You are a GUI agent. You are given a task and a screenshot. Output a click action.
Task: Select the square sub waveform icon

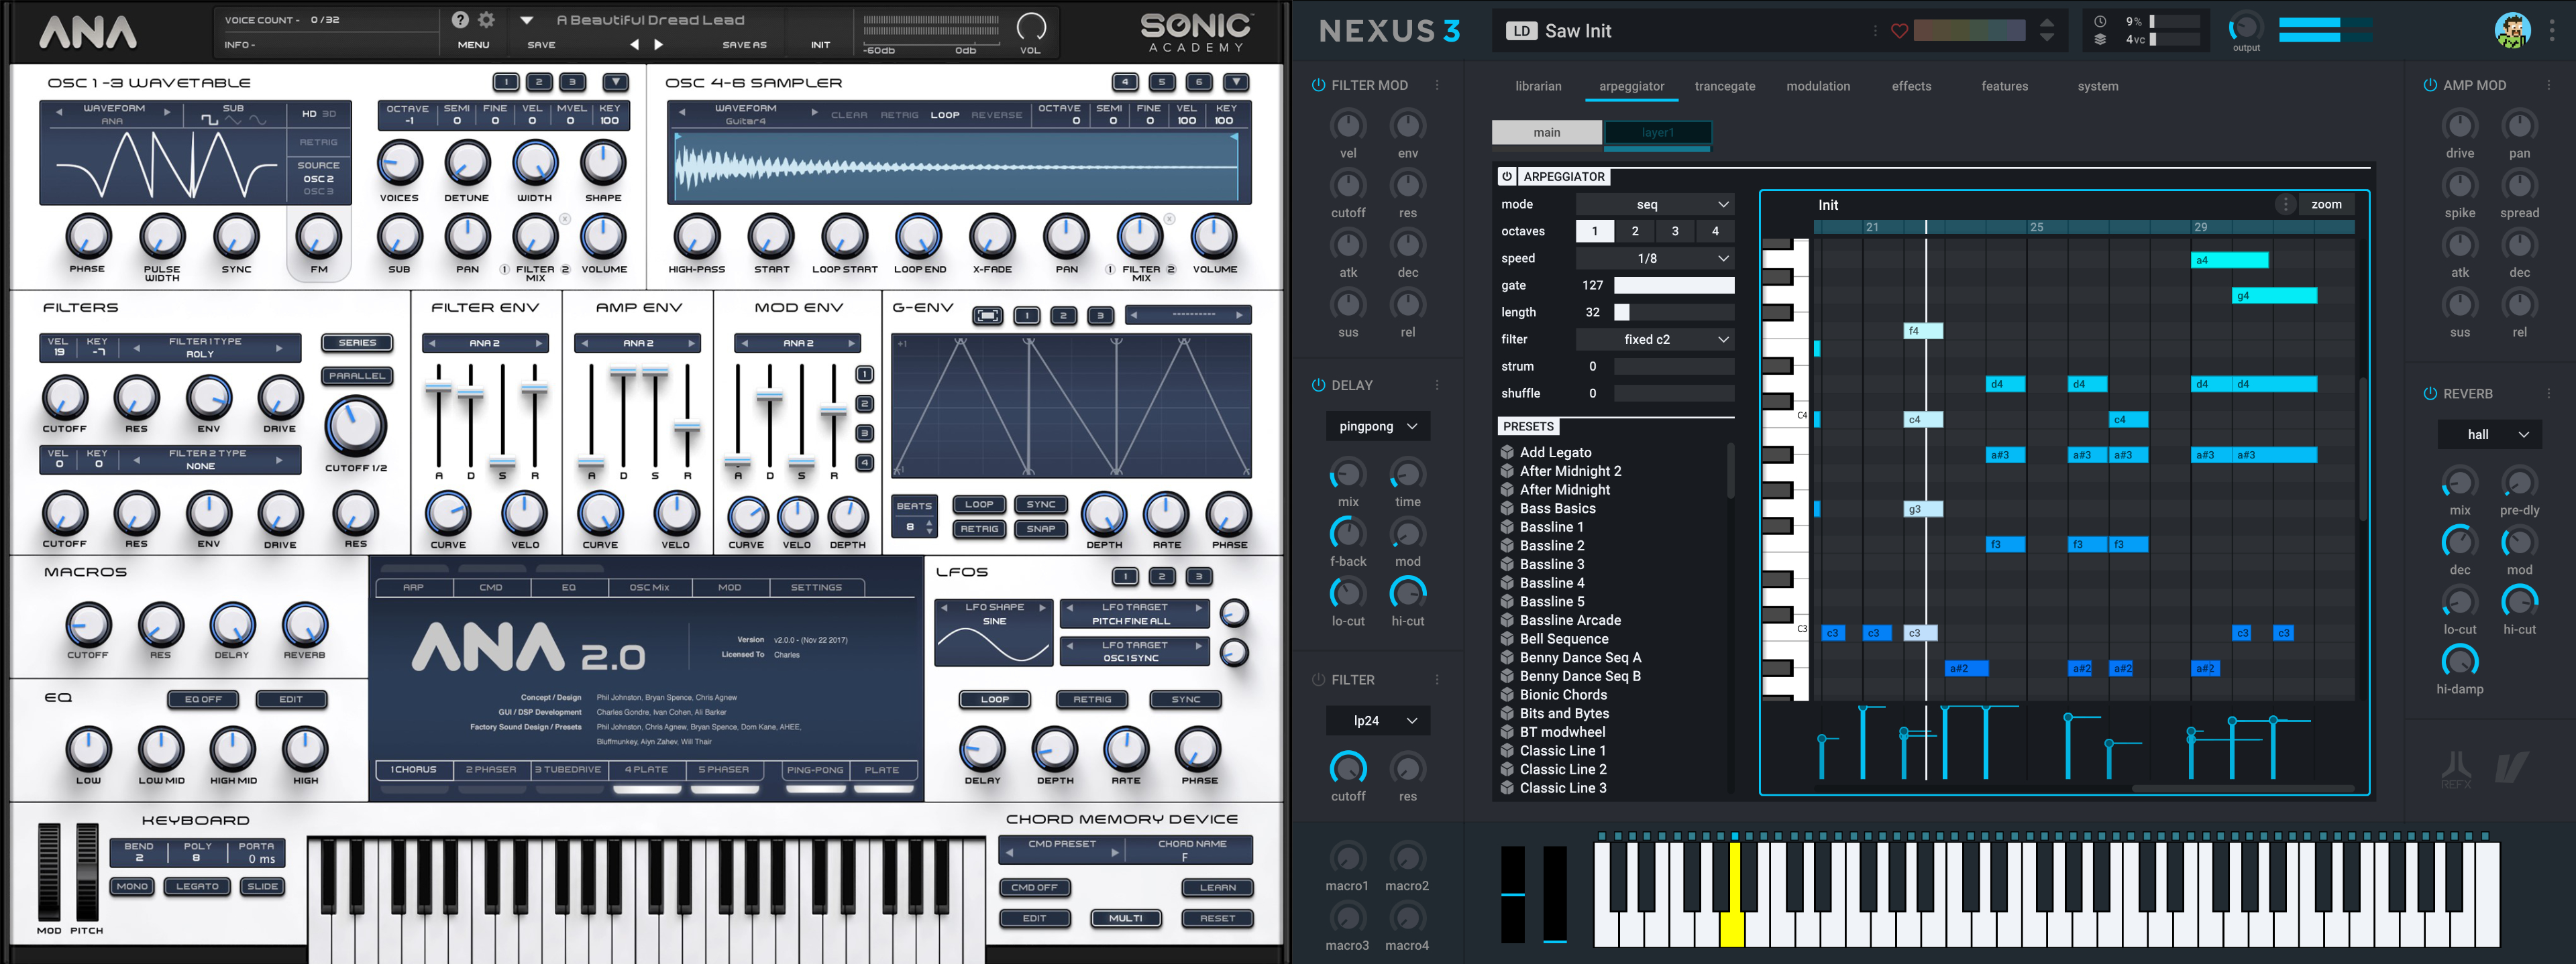pos(210,121)
